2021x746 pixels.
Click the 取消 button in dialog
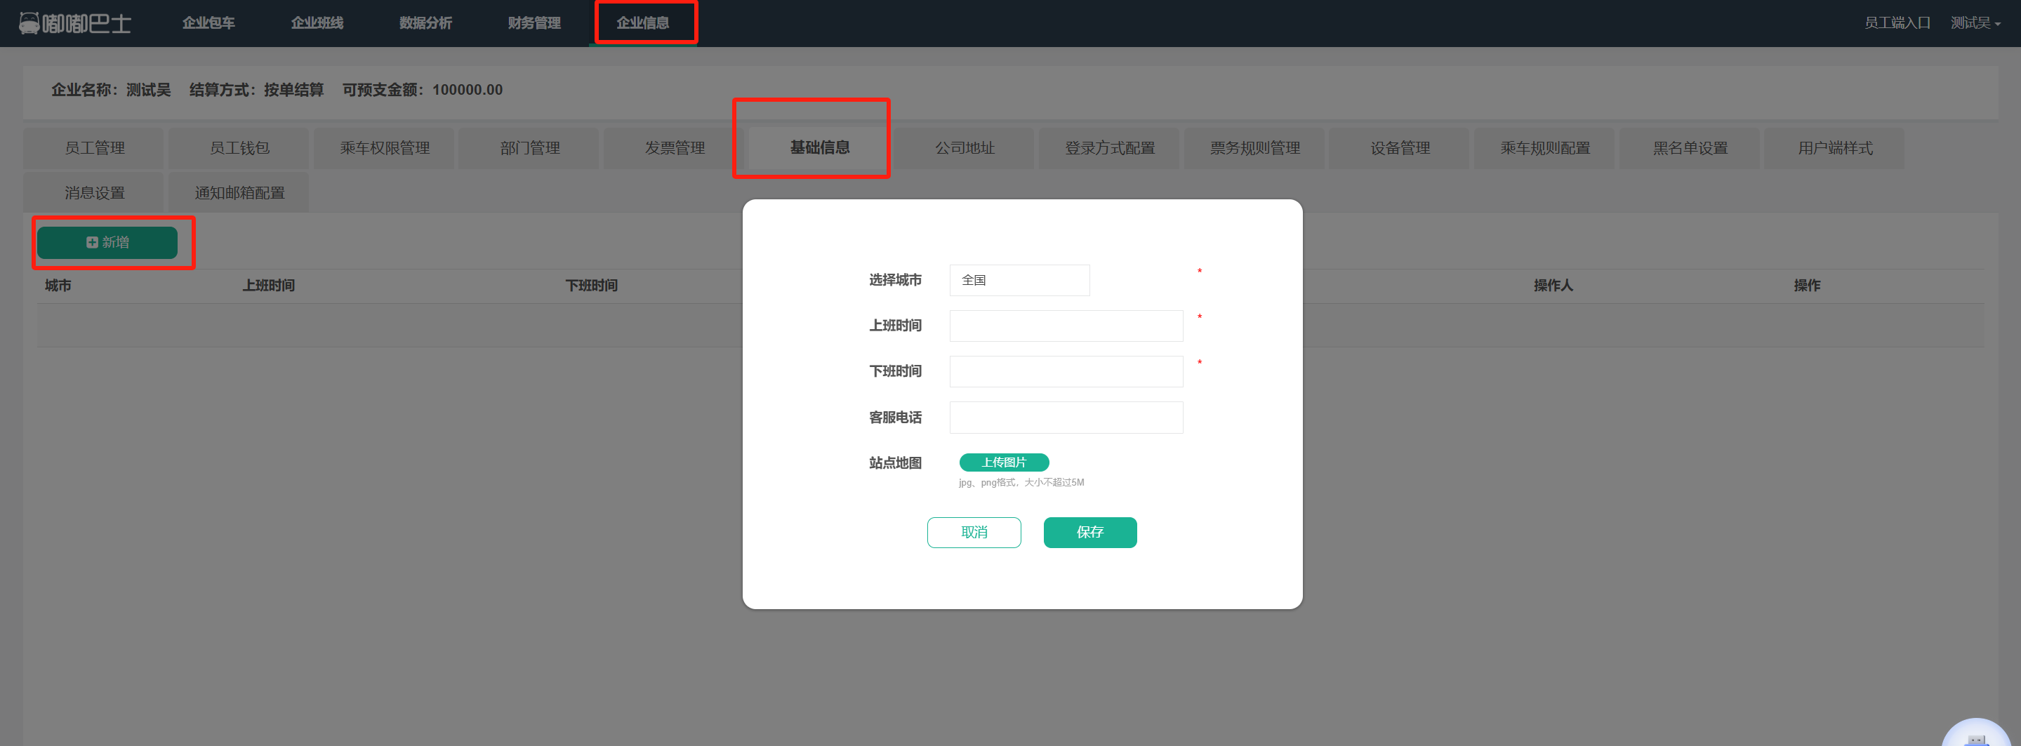974,532
